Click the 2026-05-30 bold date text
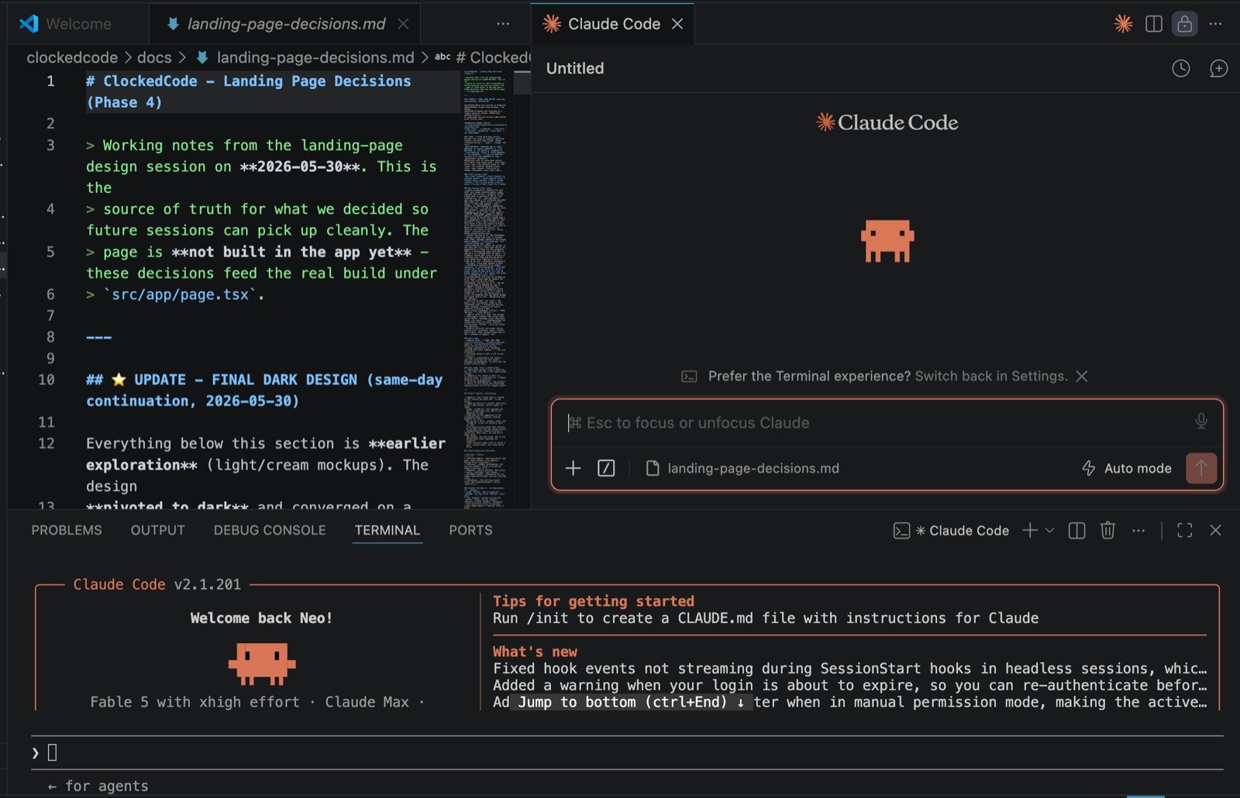This screenshot has height=798, width=1240. click(x=300, y=167)
